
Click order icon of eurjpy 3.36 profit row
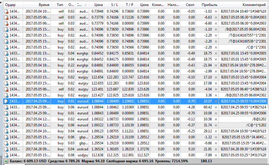click(x=6, y=95)
